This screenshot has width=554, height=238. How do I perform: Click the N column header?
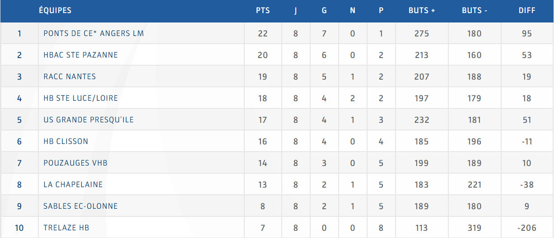click(353, 10)
